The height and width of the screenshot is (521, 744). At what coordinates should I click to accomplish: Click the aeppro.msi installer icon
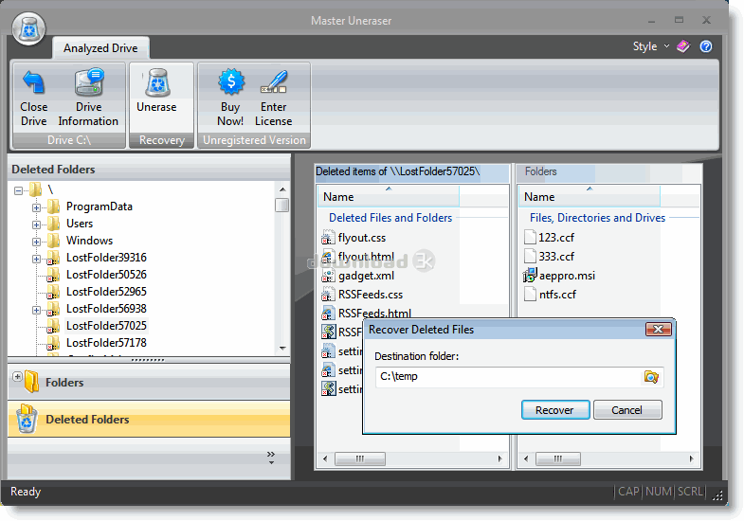530,275
